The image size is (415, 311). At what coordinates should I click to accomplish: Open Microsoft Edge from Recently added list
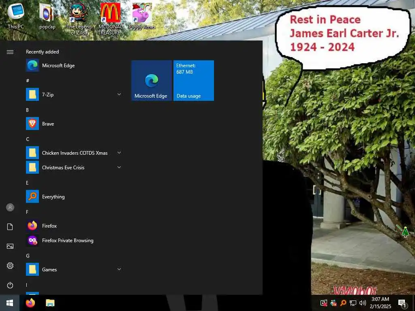(x=74, y=66)
